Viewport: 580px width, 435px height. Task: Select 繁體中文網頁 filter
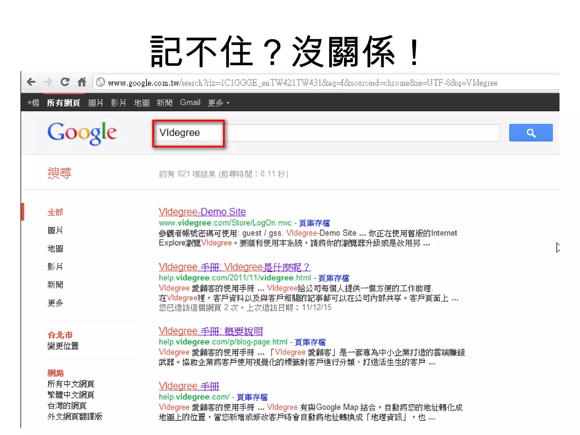[x=71, y=395]
